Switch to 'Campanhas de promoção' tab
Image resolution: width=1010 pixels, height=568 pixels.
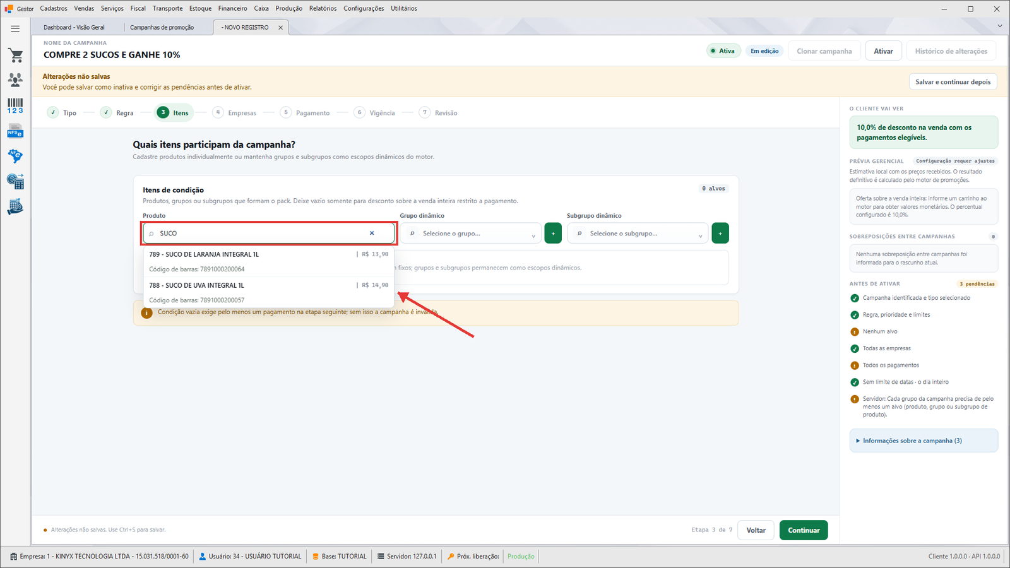tap(162, 27)
